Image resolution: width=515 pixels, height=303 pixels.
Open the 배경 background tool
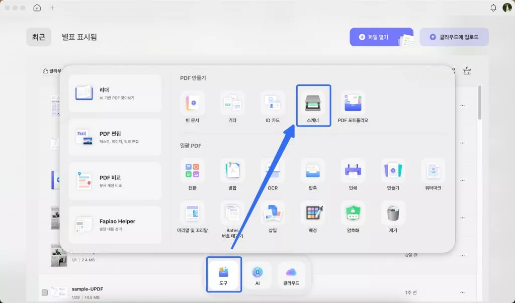click(313, 217)
